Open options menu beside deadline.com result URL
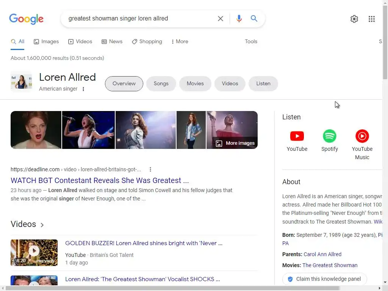This screenshot has height=291, width=388. [x=150, y=169]
